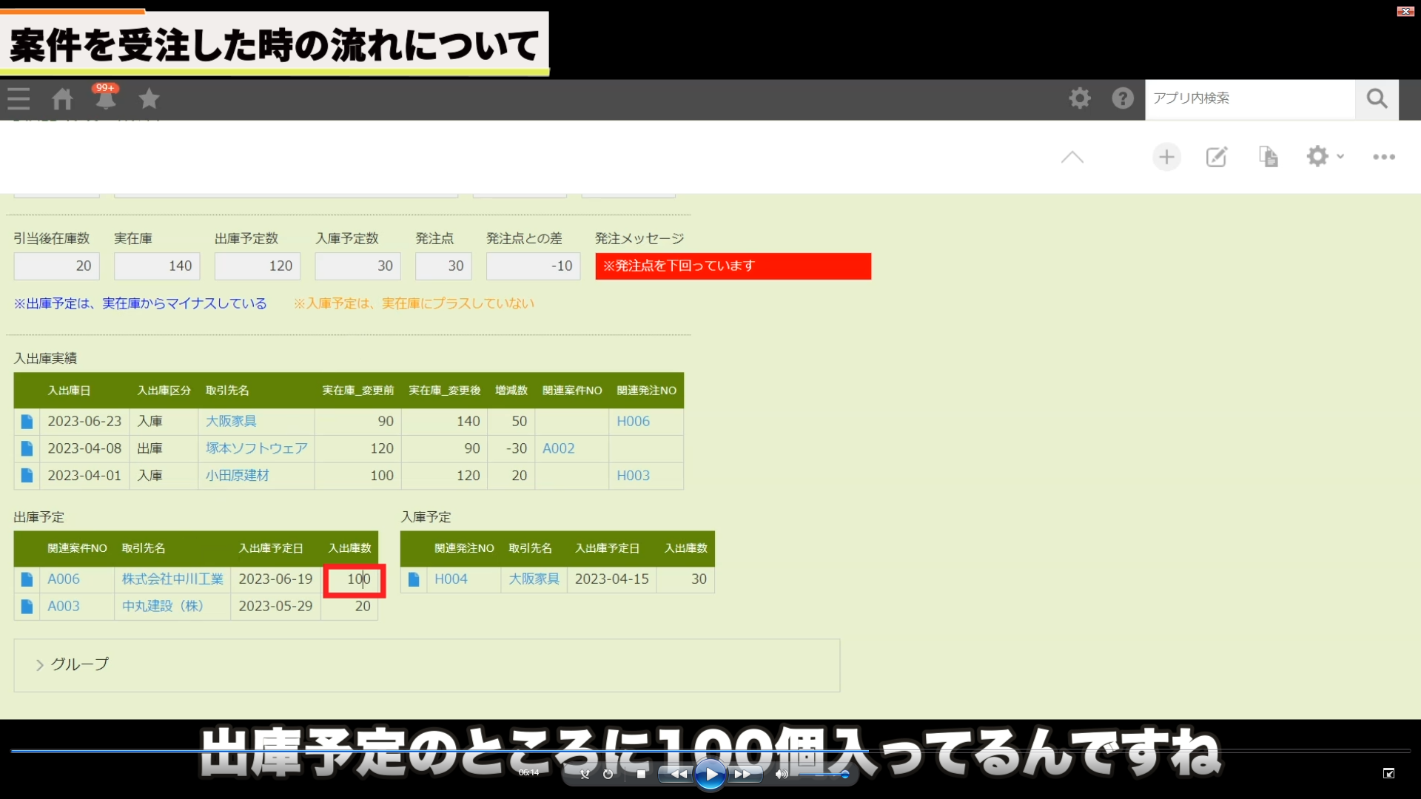Viewport: 1421px width, 799px height.
Task: Expand the グループ section
Action: coord(73,664)
